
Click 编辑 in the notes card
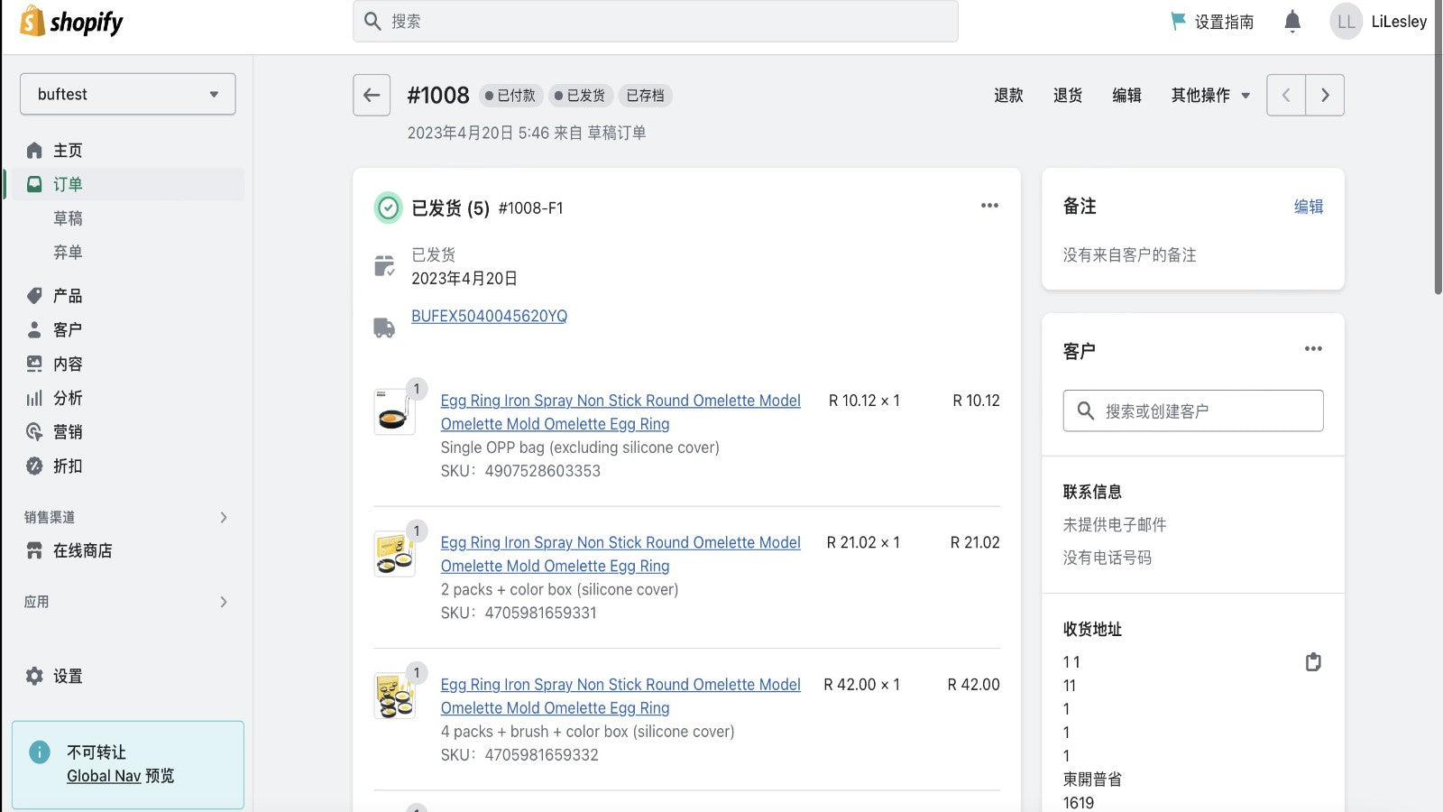[x=1308, y=207]
